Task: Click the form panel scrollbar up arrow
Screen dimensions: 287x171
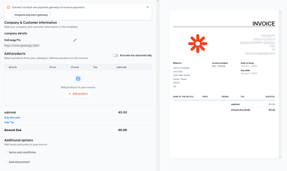Action: 158,1
